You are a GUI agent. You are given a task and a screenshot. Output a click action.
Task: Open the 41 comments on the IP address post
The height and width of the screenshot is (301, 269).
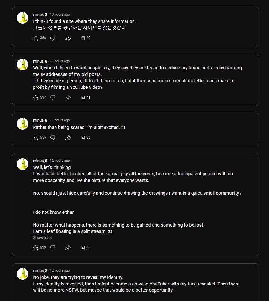coord(86,98)
